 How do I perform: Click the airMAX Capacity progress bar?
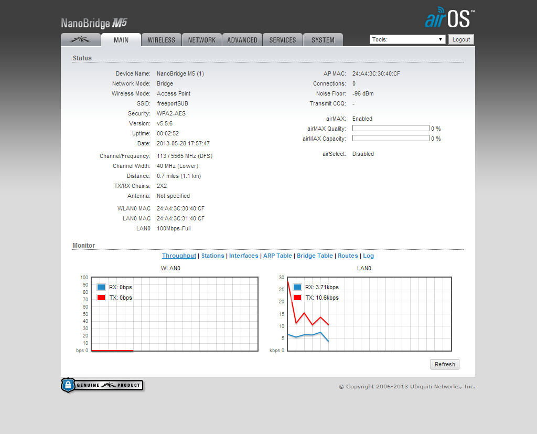tap(391, 138)
